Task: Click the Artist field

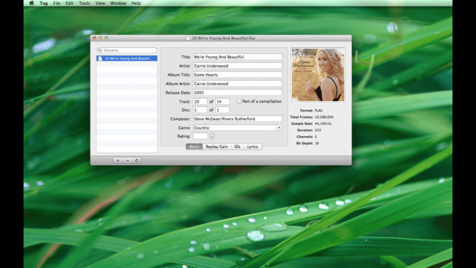Action: [237, 66]
